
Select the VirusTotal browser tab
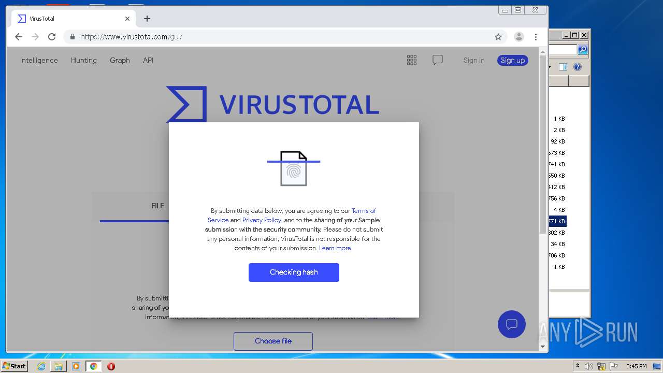coord(73,19)
